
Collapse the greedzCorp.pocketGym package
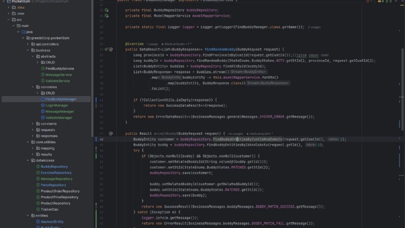click(23, 38)
